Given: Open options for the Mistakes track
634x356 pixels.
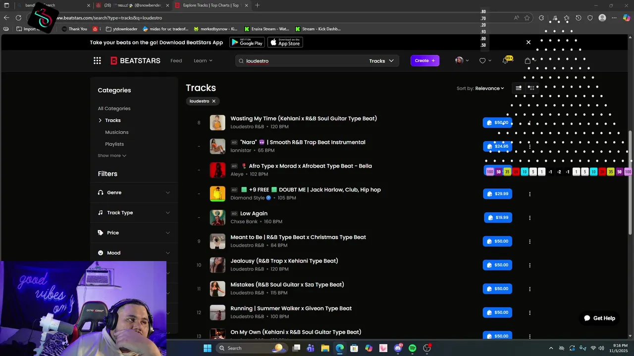Looking at the screenshot, I should (x=529, y=289).
